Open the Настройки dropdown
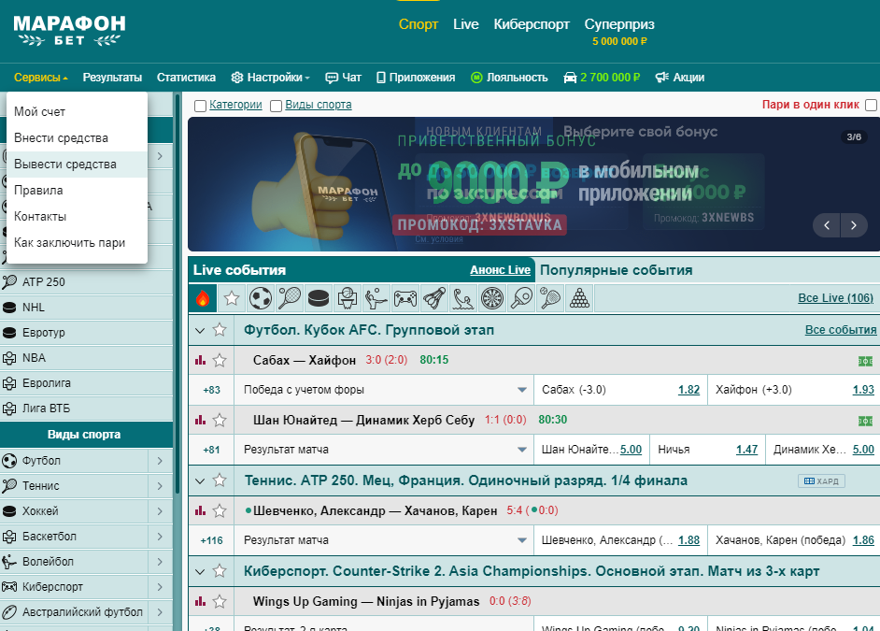The height and width of the screenshot is (631, 880). click(271, 78)
